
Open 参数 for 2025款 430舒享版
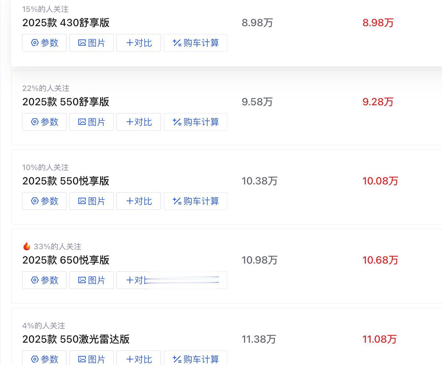point(44,43)
